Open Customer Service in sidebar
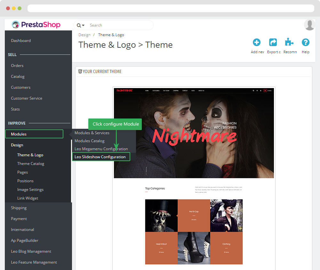 27,98
